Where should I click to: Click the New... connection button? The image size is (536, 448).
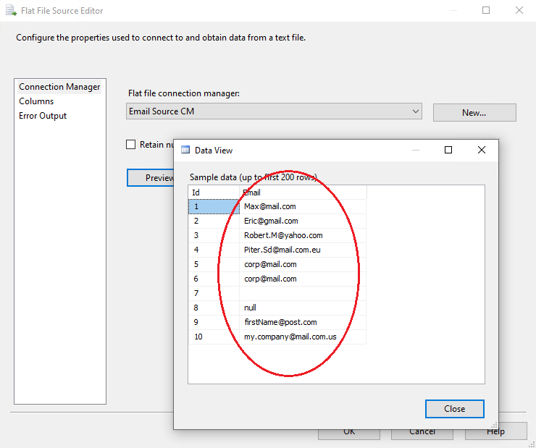coord(474,113)
